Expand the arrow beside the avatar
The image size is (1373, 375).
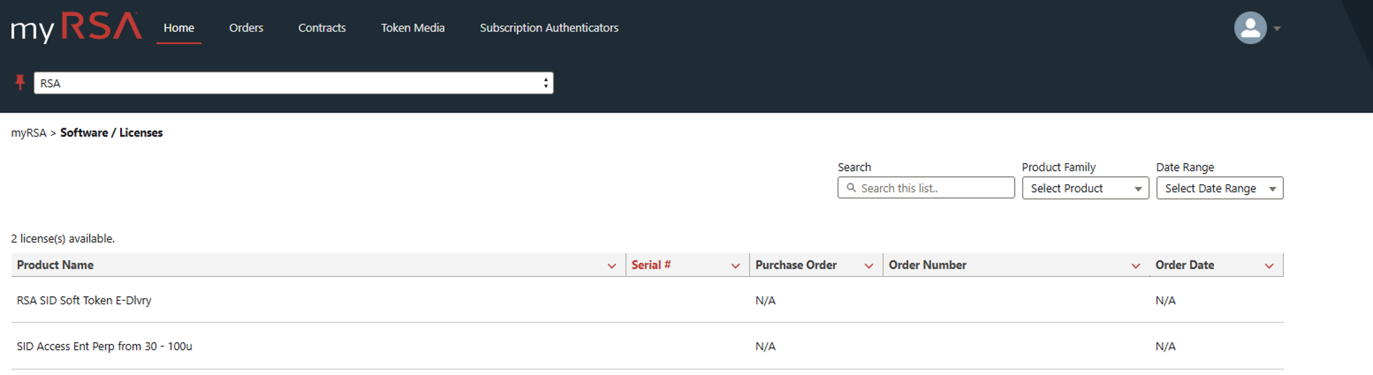[1277, 29]
